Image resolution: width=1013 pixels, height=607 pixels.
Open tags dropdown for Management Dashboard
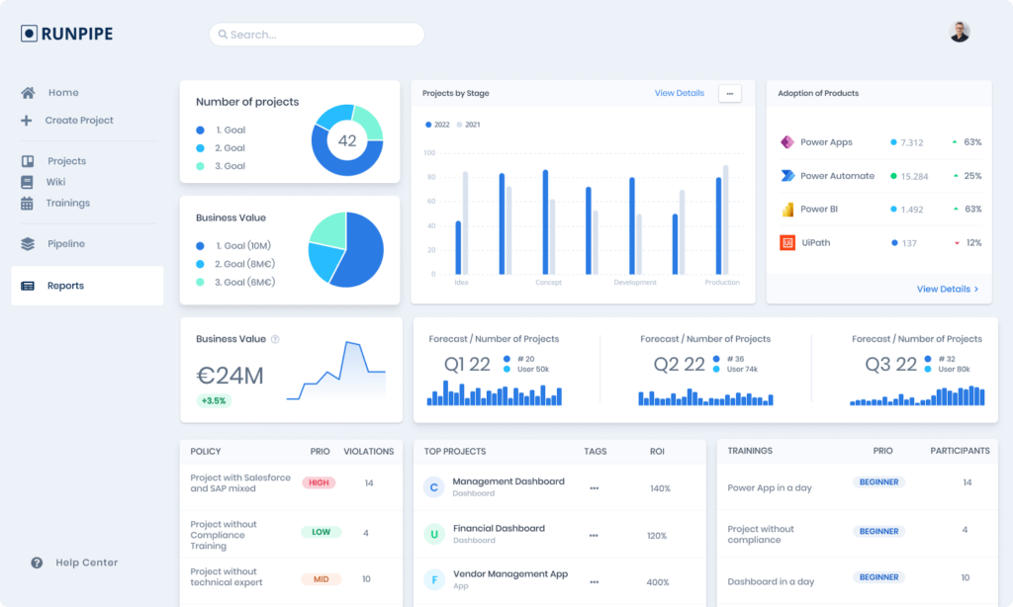pos(595,488)
